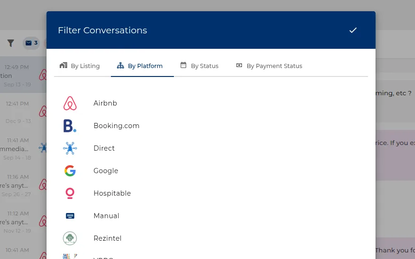Select the Booking.com platform label

coord(117,126)
